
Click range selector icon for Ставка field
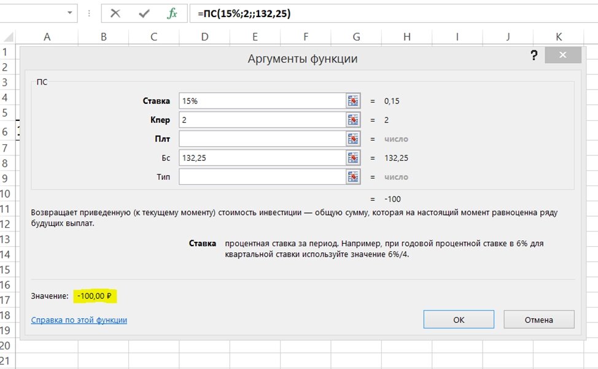coord(353,101)
